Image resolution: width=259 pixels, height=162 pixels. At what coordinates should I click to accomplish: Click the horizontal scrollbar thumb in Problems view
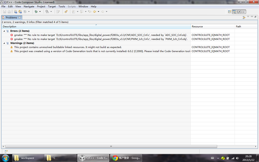[111, 147]
